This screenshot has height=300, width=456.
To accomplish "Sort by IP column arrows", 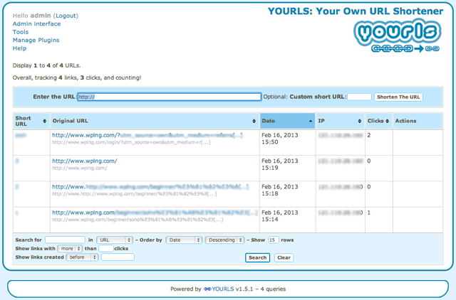I will click(359, 121).
